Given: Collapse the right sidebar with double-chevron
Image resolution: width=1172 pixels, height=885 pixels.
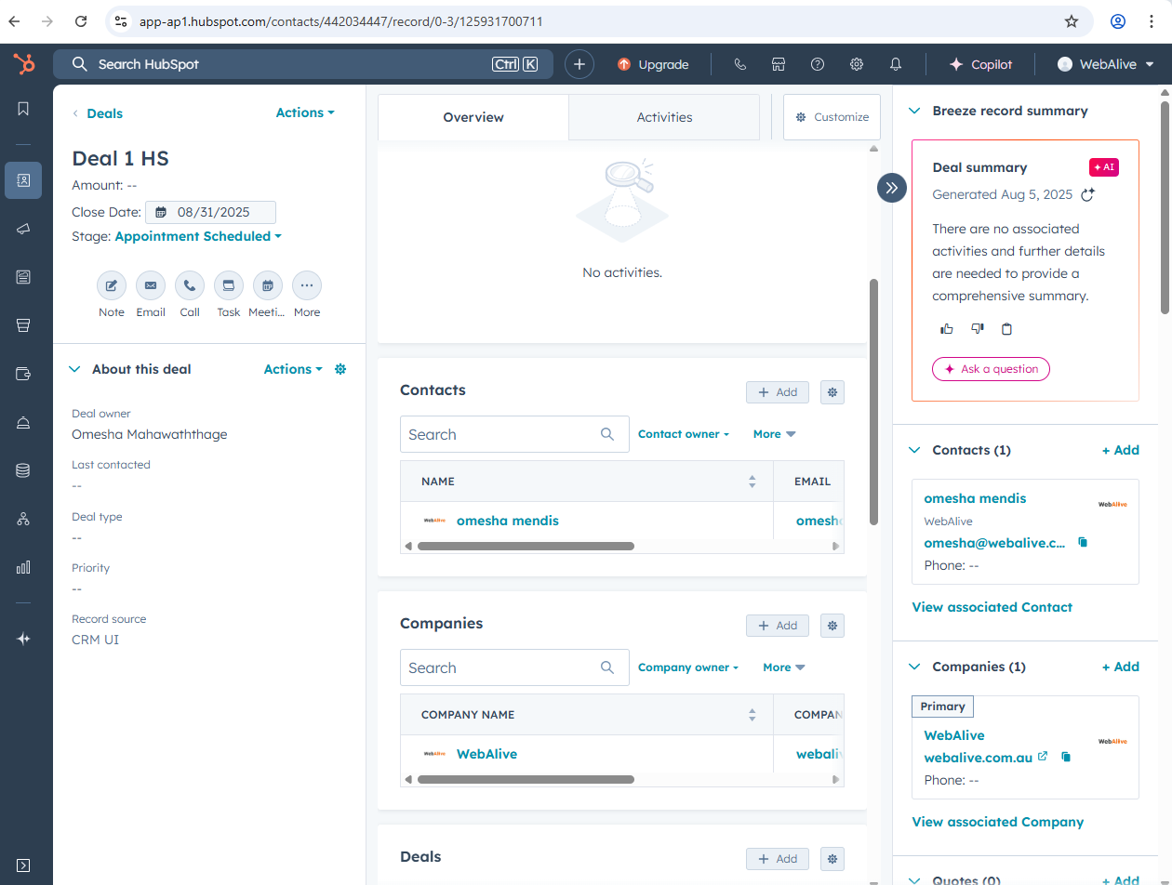Looking at the screenshot, I should tap(892, 188).
